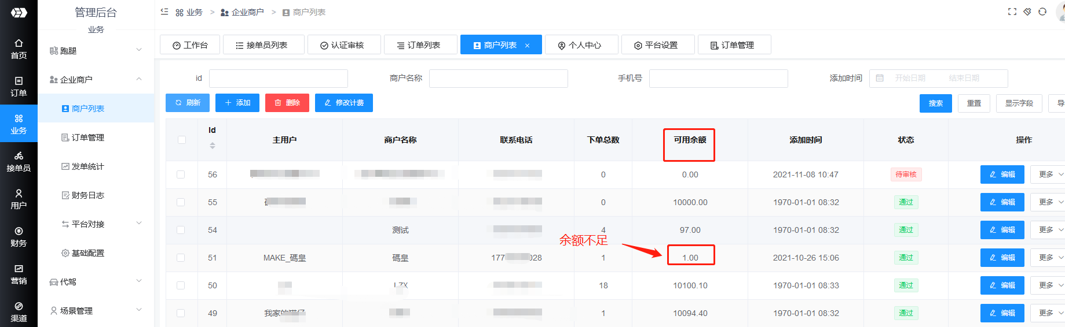This screenshot has height=327, width=1065.
Task: Switch to the 认证审核 tab
Action: (x=344, y=45)
